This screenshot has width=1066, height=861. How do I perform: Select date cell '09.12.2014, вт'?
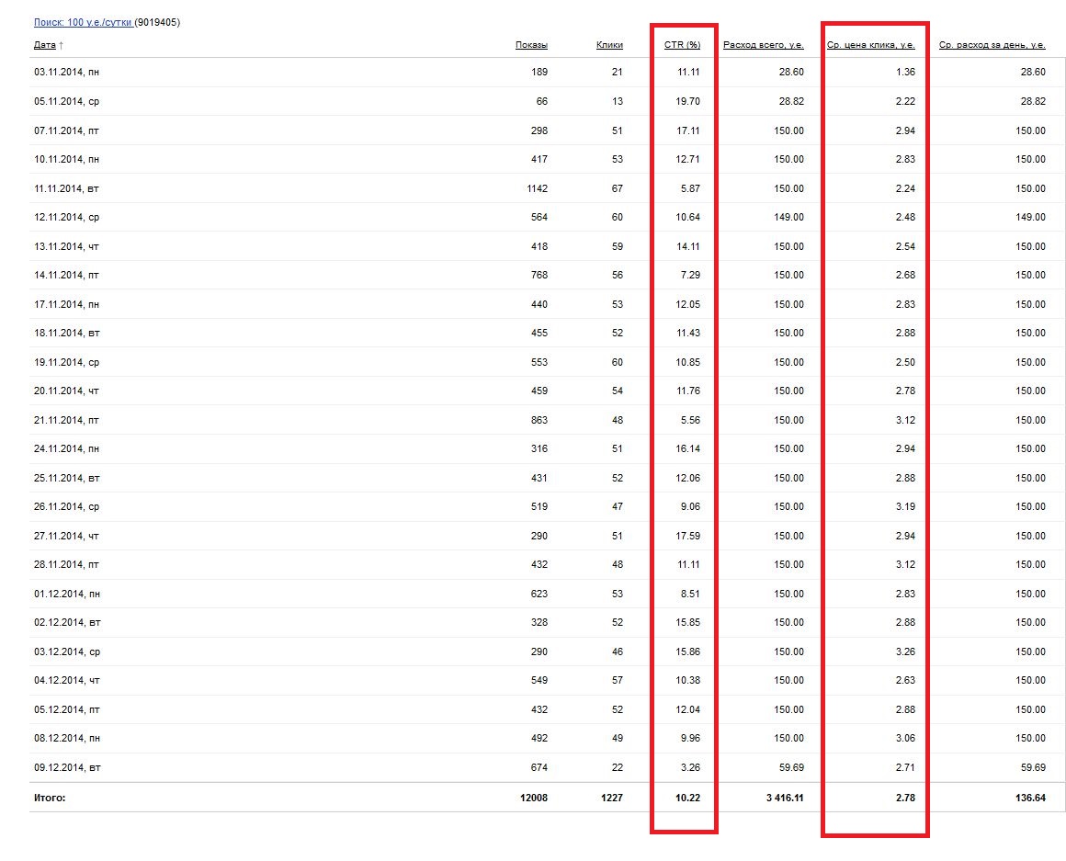(x=67, y=767)
